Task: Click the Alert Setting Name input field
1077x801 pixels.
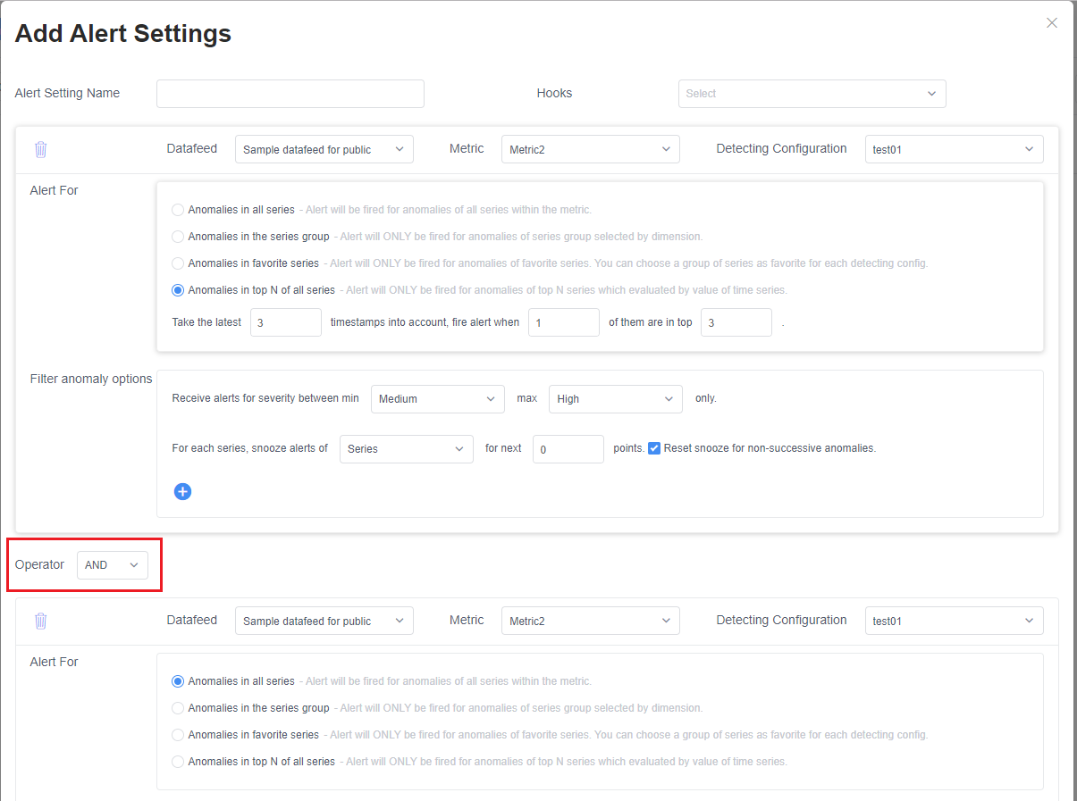Action: (x=290, y=93)
